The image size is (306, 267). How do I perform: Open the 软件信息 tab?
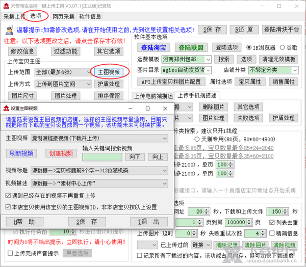click(90, 17)
